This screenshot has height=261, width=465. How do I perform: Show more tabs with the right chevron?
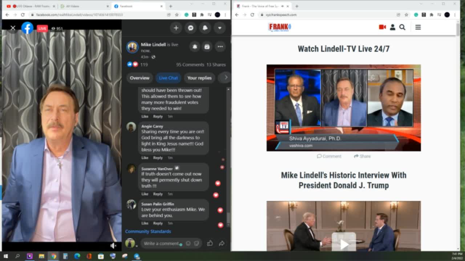226,78
